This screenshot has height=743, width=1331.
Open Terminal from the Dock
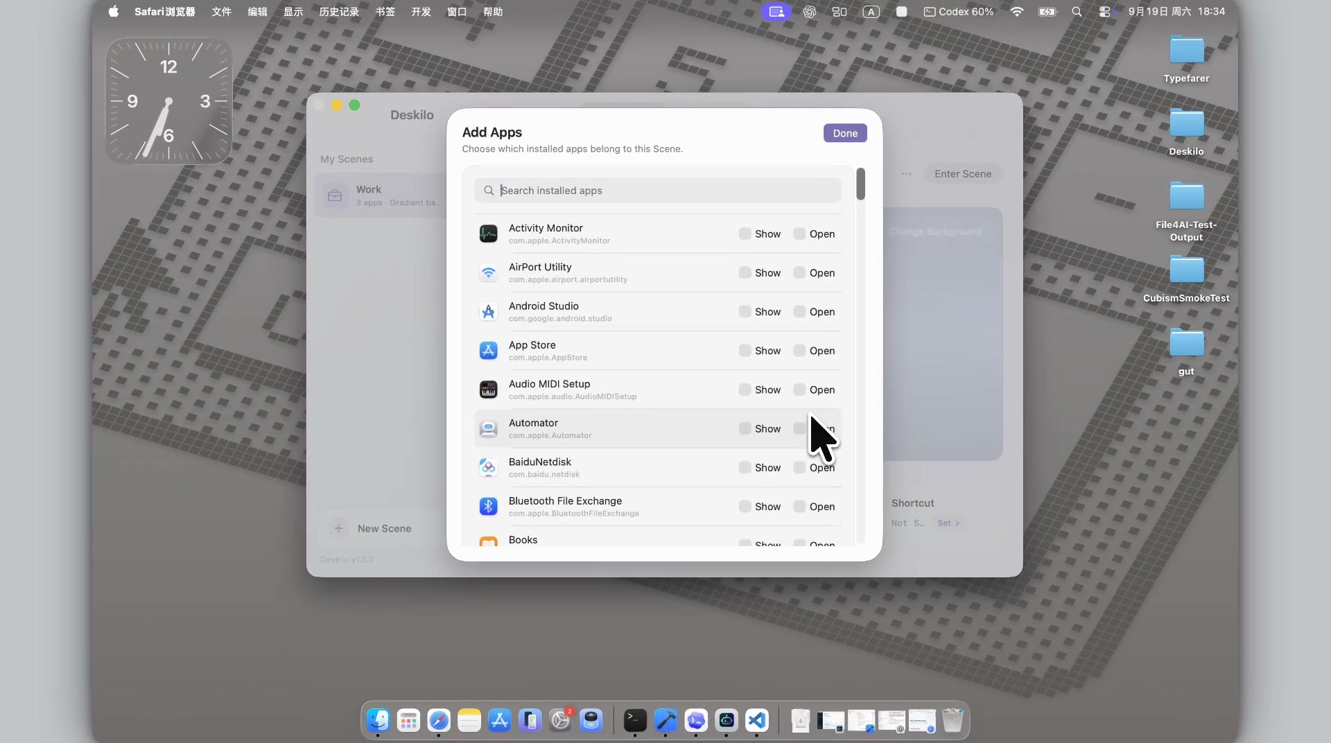tap(635, 721)
